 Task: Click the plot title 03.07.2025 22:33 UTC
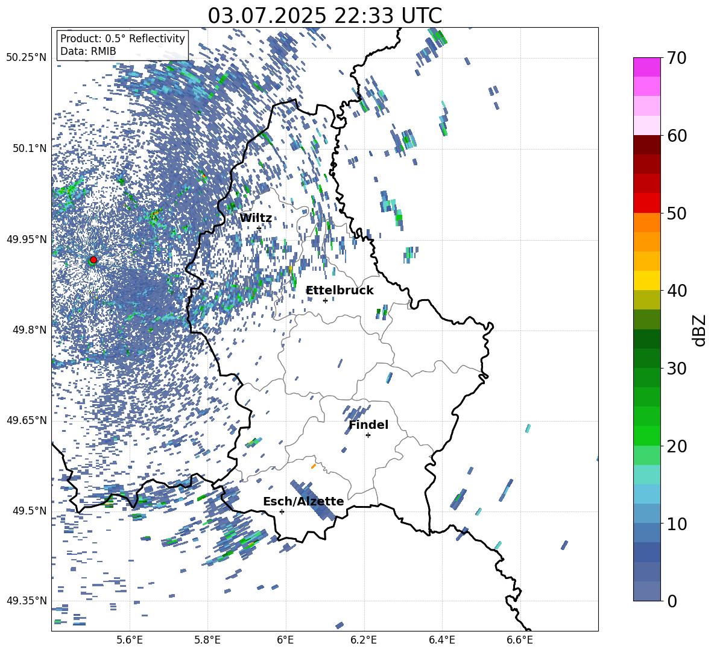(x=324, y=16)
